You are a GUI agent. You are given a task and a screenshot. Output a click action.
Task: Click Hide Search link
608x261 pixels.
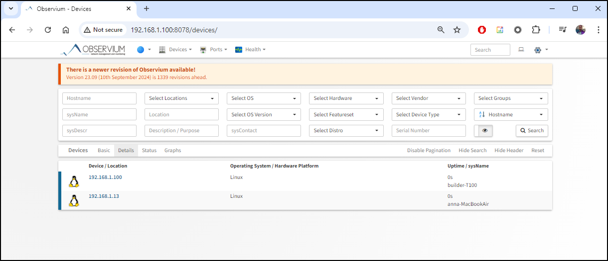472,150
